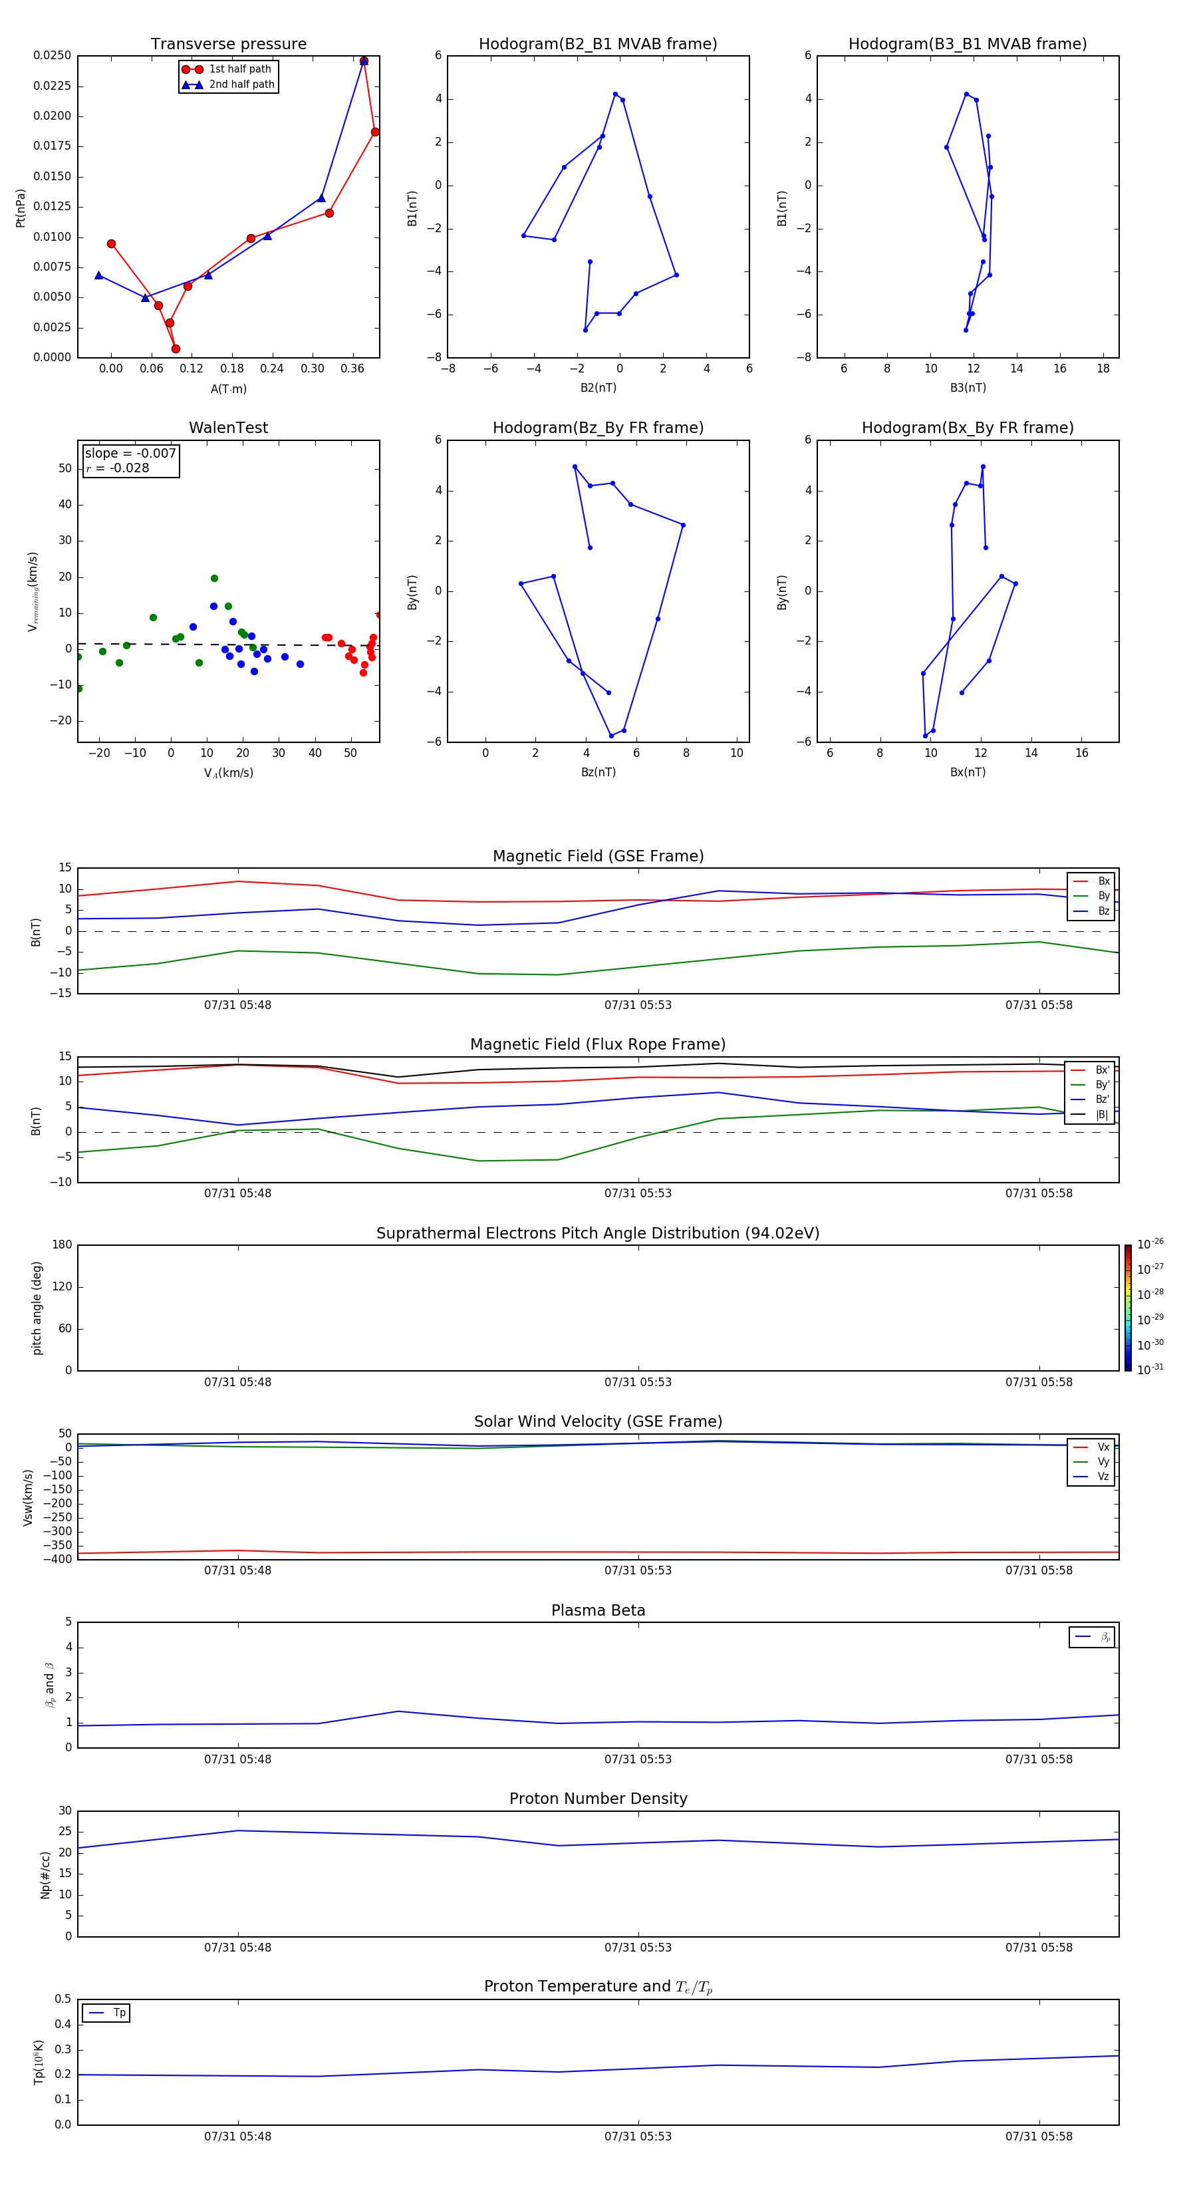The image size is (1197, 2195).
Task: Select Bx in the GSE magnetic field legend
Action: [x=1092, y=881]
